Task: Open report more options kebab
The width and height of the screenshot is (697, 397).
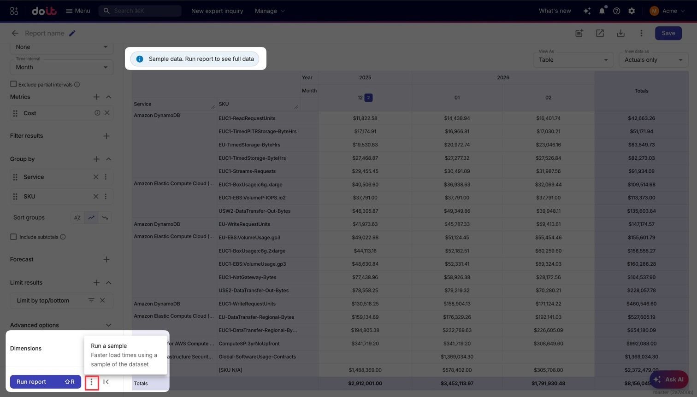Action: (x=641, y=33)
